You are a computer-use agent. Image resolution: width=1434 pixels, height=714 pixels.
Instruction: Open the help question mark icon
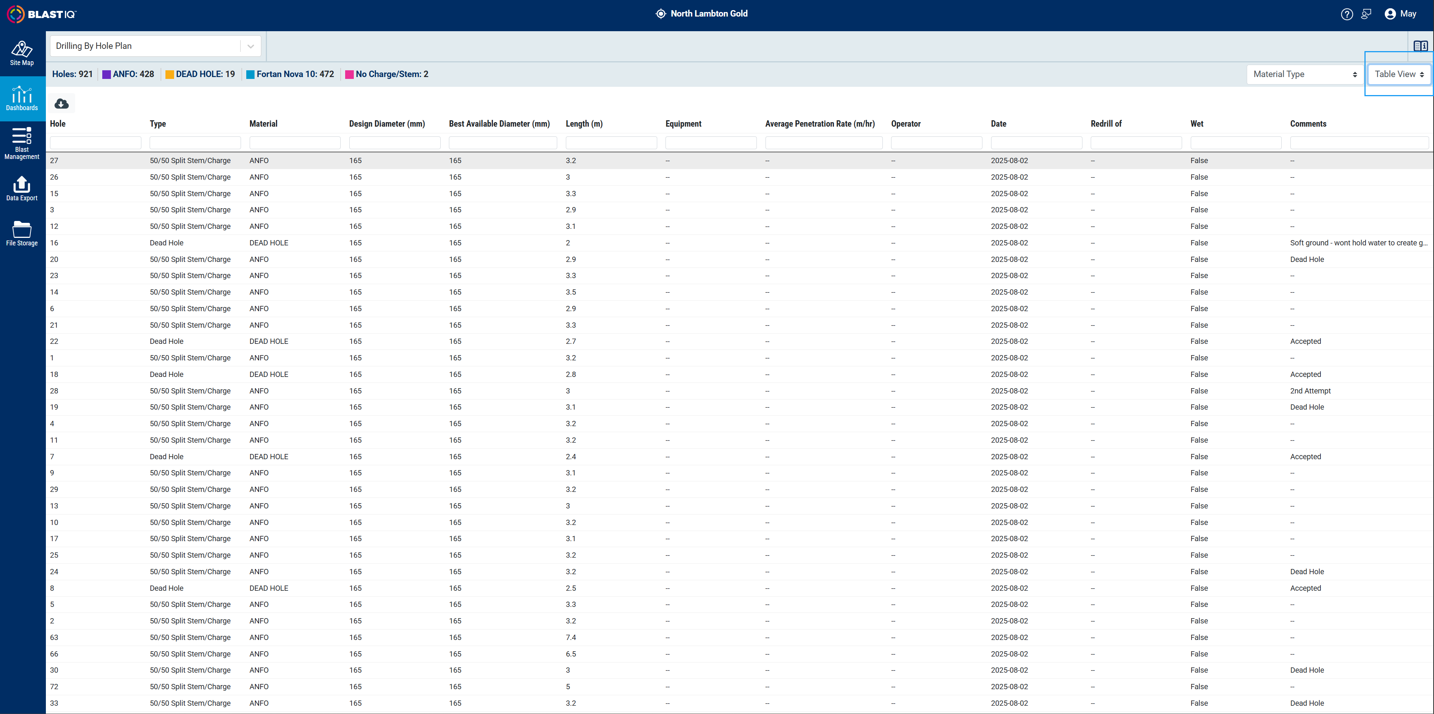(x=1347, y=14)
